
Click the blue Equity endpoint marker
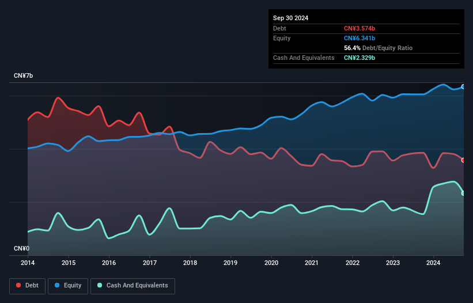pyautogui.click(x=463, y=87)
